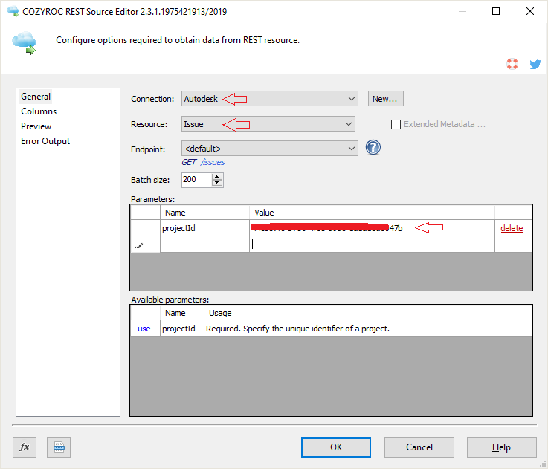Open the Twitter bird icon
548x469 pixels.
535,65
